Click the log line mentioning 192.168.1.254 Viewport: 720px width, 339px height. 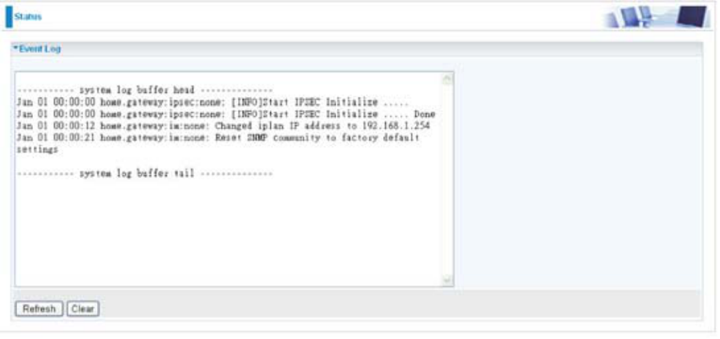pyautogui.click(x=223, y=125)
